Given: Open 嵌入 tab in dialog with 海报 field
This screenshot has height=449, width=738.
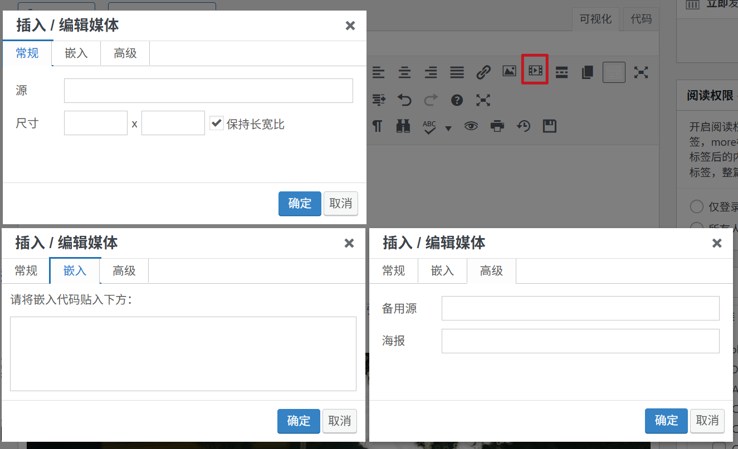Looking at the screenshot, I should click(x=443, y=271).
